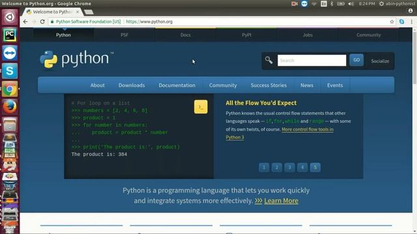This screenshot has height=234, width=417.
Task: Select the PSF top-bar tab
Action: point(124,34)
